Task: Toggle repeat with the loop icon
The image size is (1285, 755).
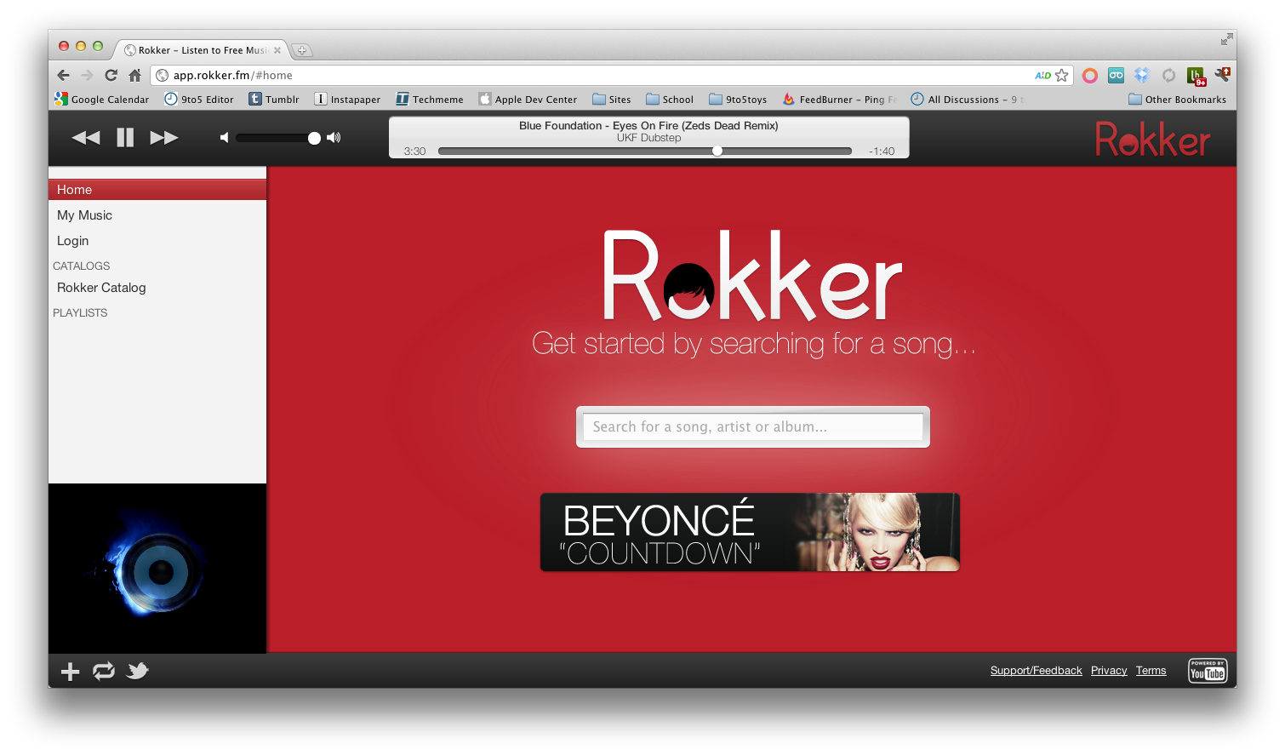Action: pyautogui.click(x=104, y=672)
